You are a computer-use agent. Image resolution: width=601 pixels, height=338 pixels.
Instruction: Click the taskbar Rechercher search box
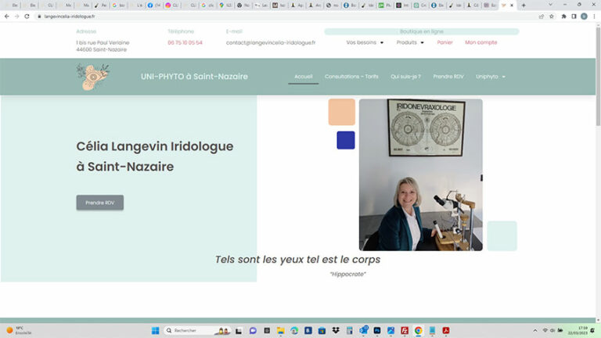(197, 330)
